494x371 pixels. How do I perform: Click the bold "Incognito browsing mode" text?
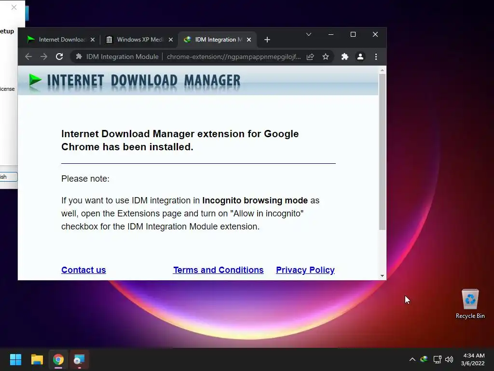point(255,200)
